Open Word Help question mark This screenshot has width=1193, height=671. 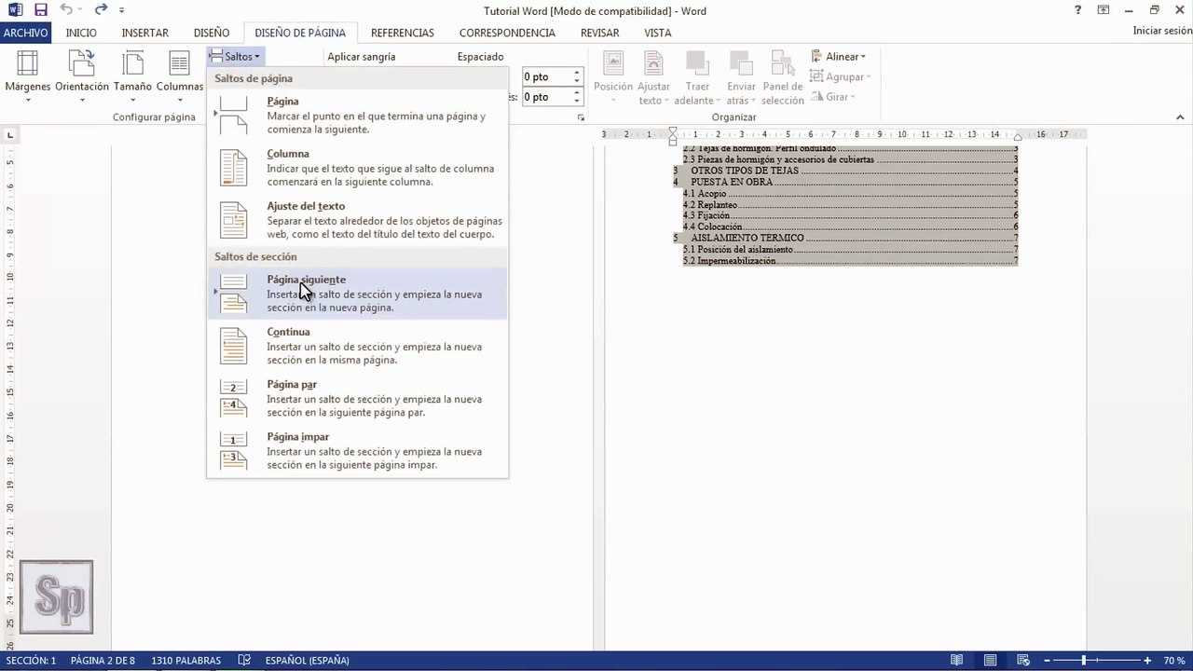(1078, 10)
